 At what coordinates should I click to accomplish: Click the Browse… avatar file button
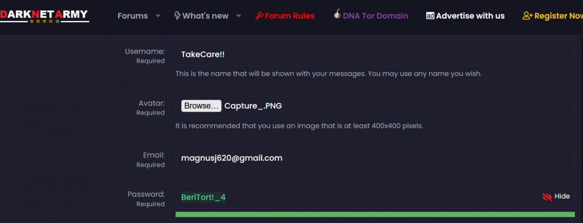(202, 106)
